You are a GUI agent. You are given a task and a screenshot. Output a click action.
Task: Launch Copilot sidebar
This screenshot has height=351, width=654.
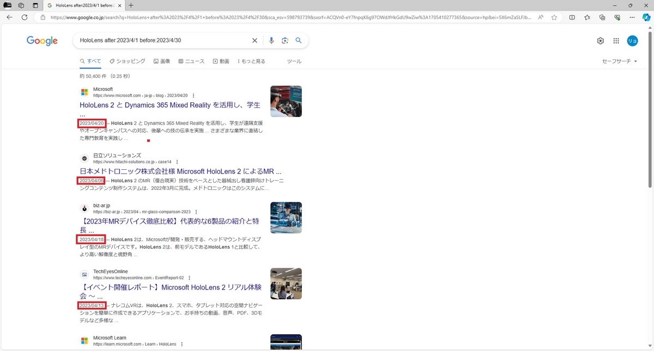pyautogui.click(x=646, y=17)
